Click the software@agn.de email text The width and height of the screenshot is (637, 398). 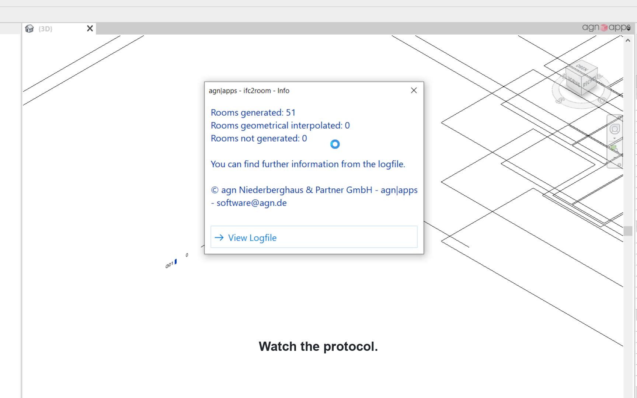pyautogui.click(x=251, y=203)
